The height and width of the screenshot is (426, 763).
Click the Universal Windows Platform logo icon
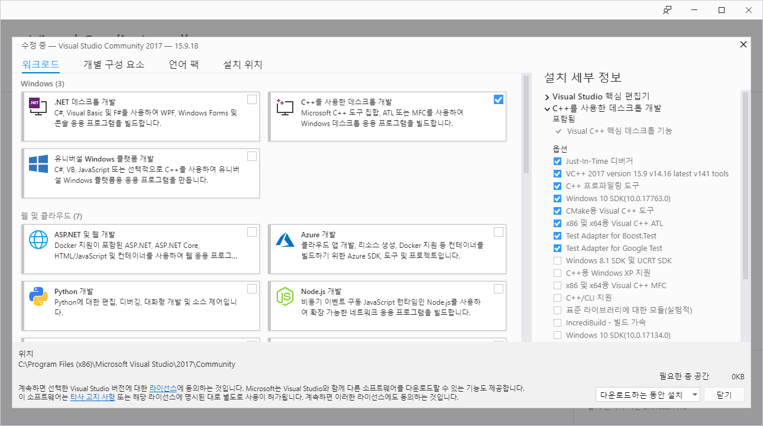pos(38,164)
